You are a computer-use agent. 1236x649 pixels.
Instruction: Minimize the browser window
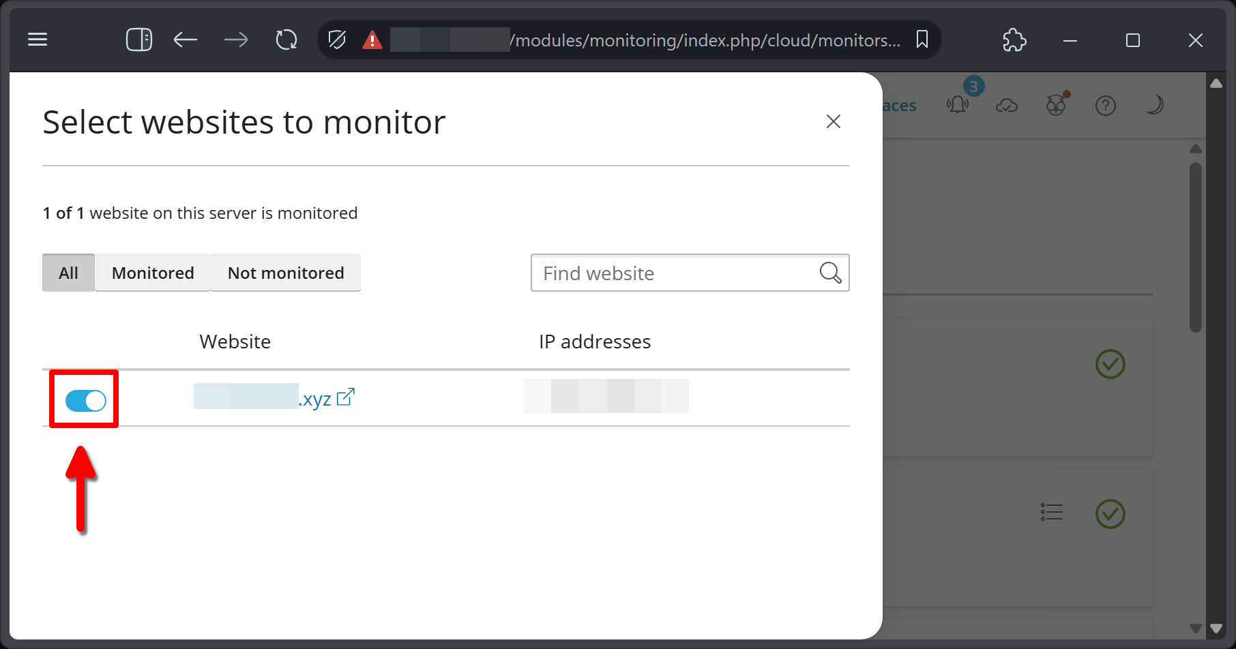click(x=1070, y=40)
